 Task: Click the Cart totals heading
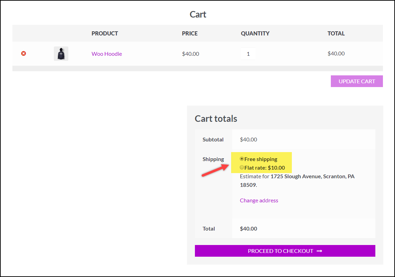[216, 119]
